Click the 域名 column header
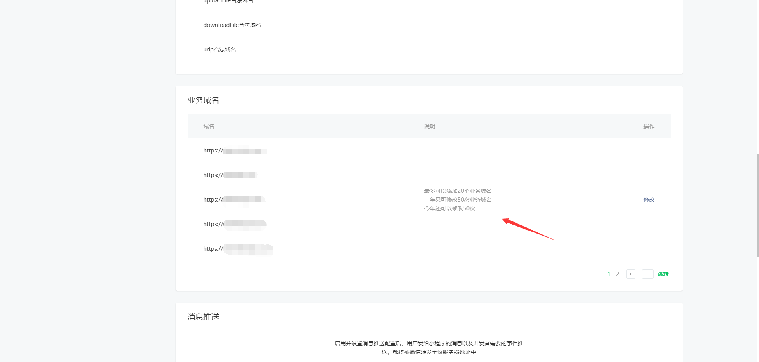The width and height of the screenshot is (759, 362). coord(209,126)
